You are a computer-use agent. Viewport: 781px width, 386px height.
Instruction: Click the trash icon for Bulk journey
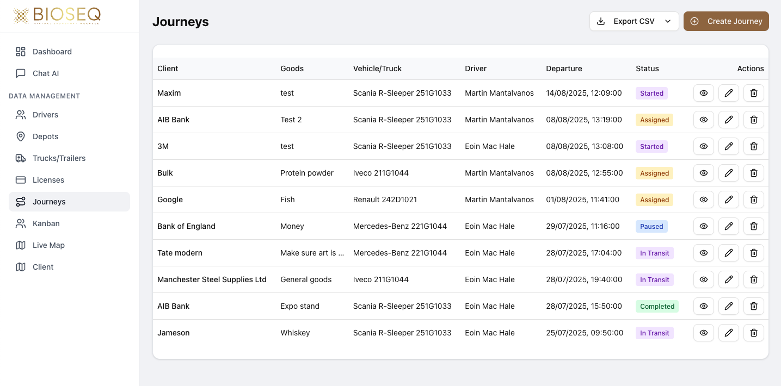pyautogui.click(x=753, y=173)
